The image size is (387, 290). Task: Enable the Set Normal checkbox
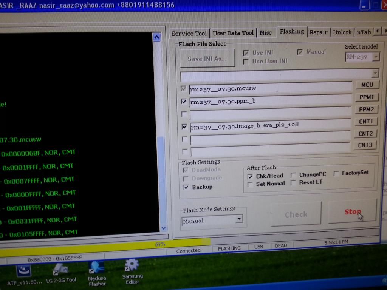pos(250,184)
